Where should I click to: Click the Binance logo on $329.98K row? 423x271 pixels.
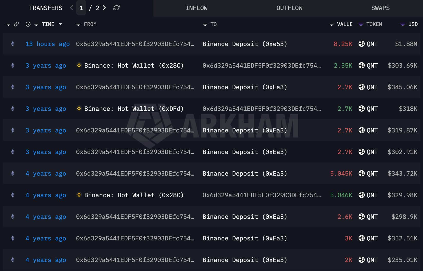coord(79,195)
